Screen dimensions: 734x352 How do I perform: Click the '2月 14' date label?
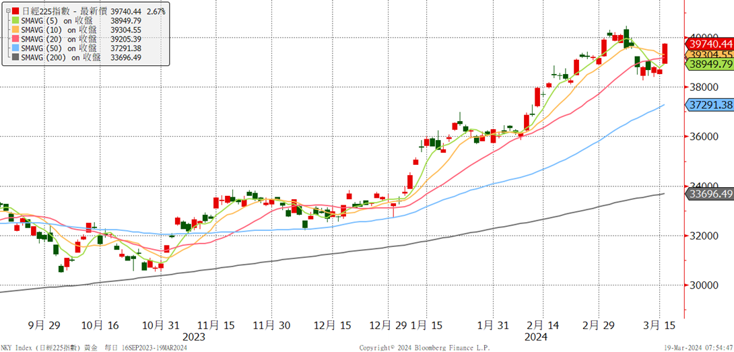[x=543, y=325]
